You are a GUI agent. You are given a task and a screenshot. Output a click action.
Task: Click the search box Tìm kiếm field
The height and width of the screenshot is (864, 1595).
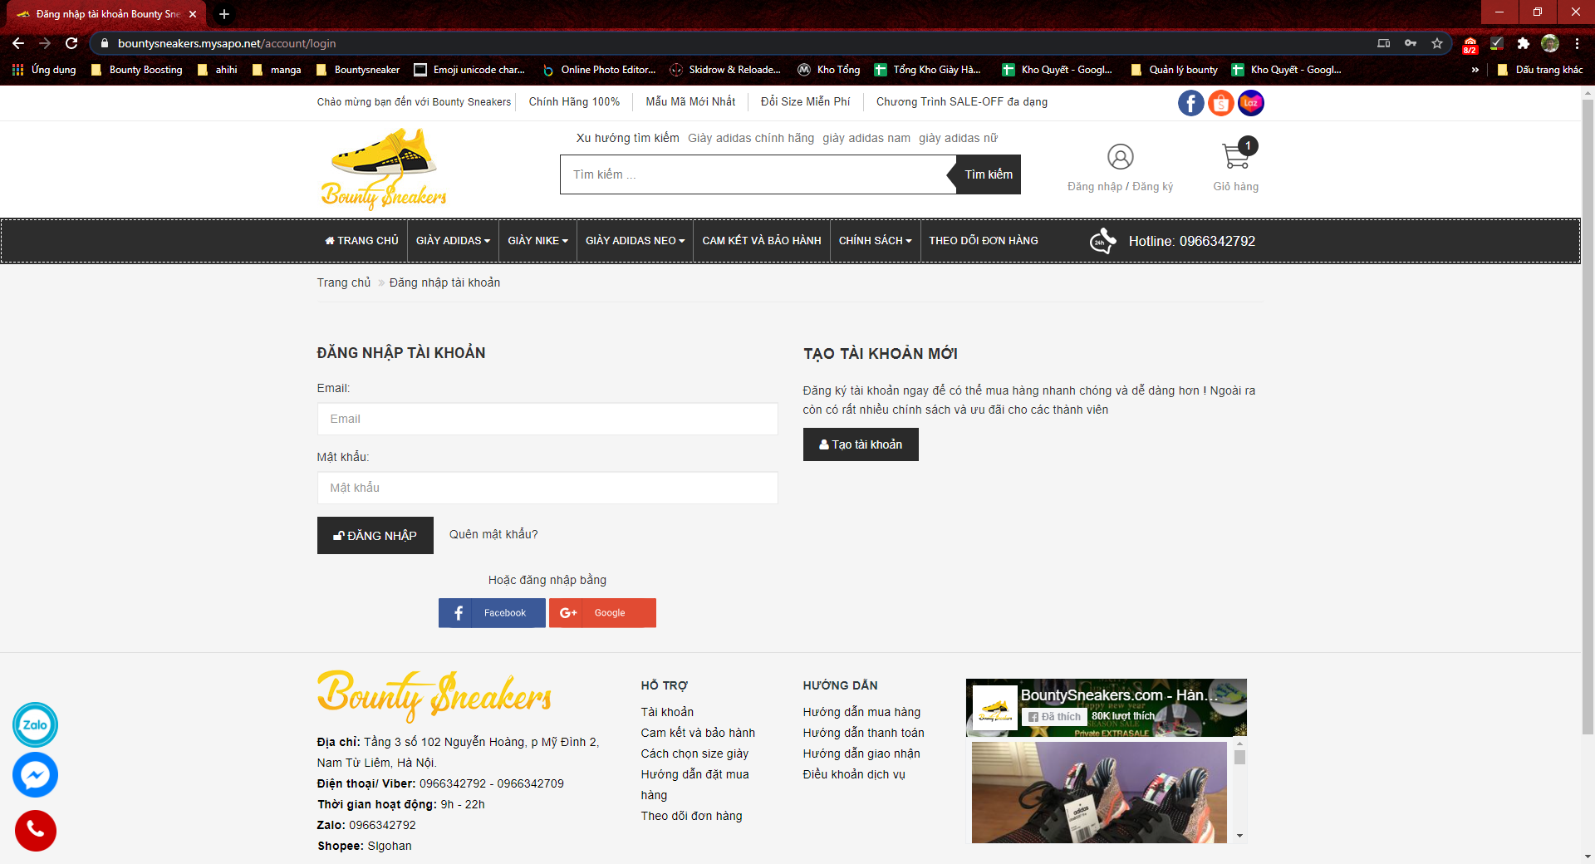(758, 174)
